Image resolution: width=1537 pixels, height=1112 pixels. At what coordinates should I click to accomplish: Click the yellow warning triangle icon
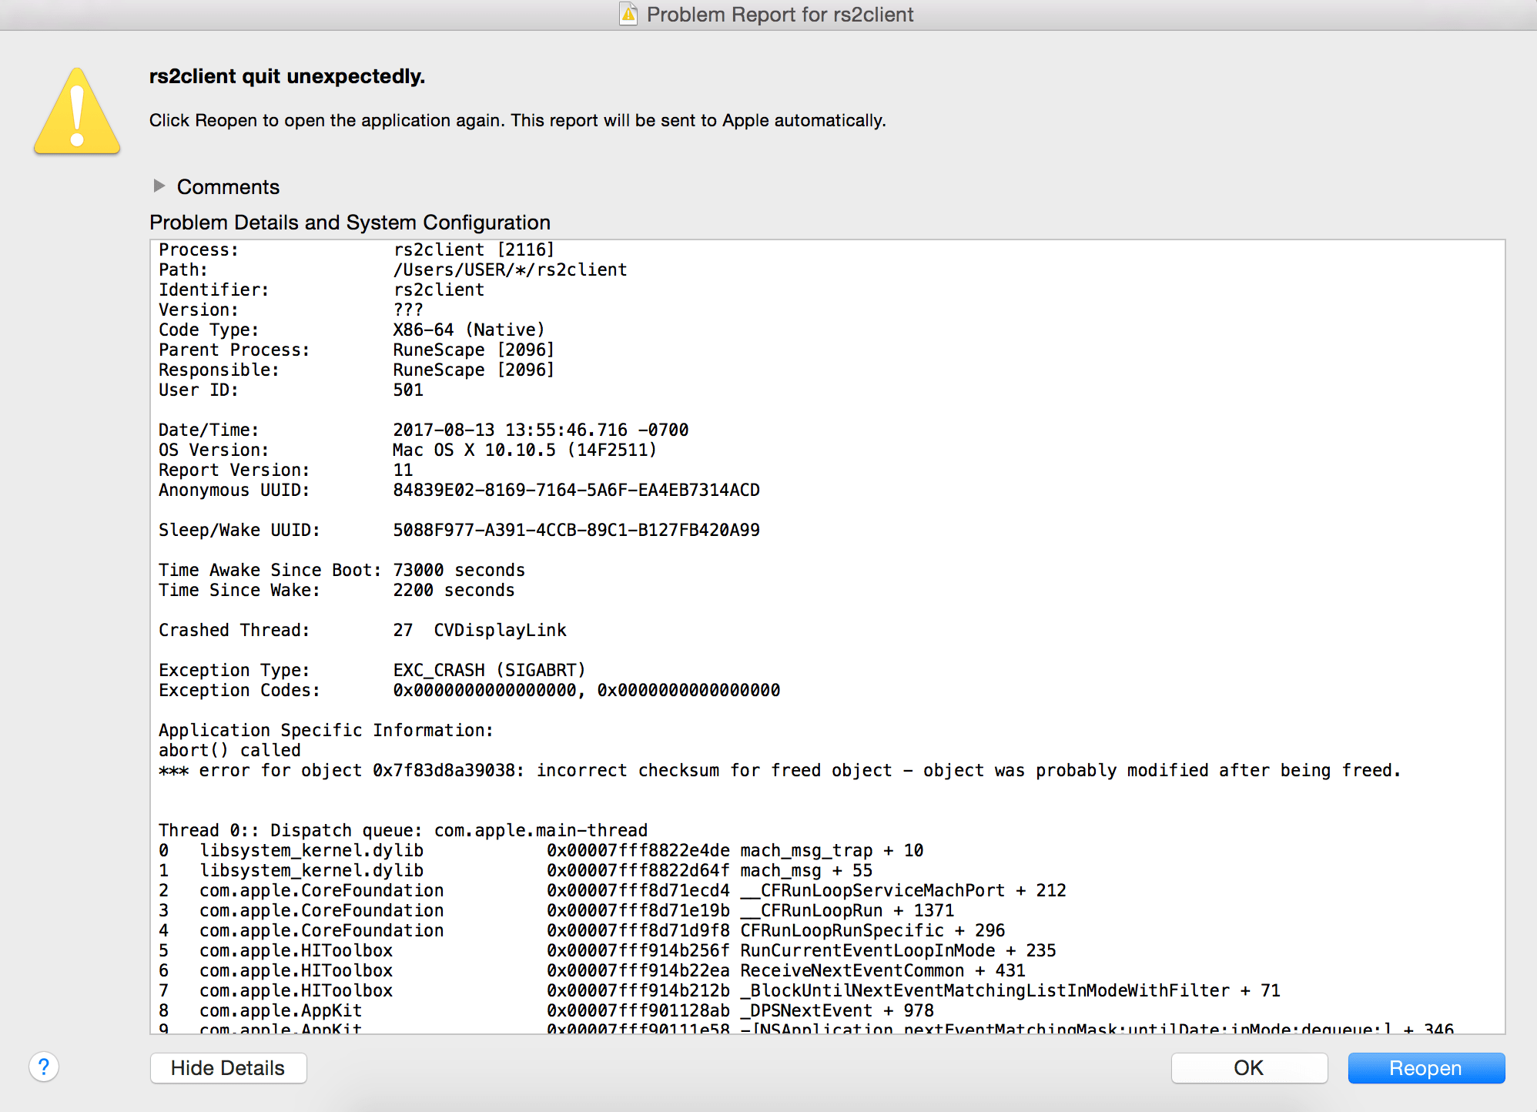[77, 113]
